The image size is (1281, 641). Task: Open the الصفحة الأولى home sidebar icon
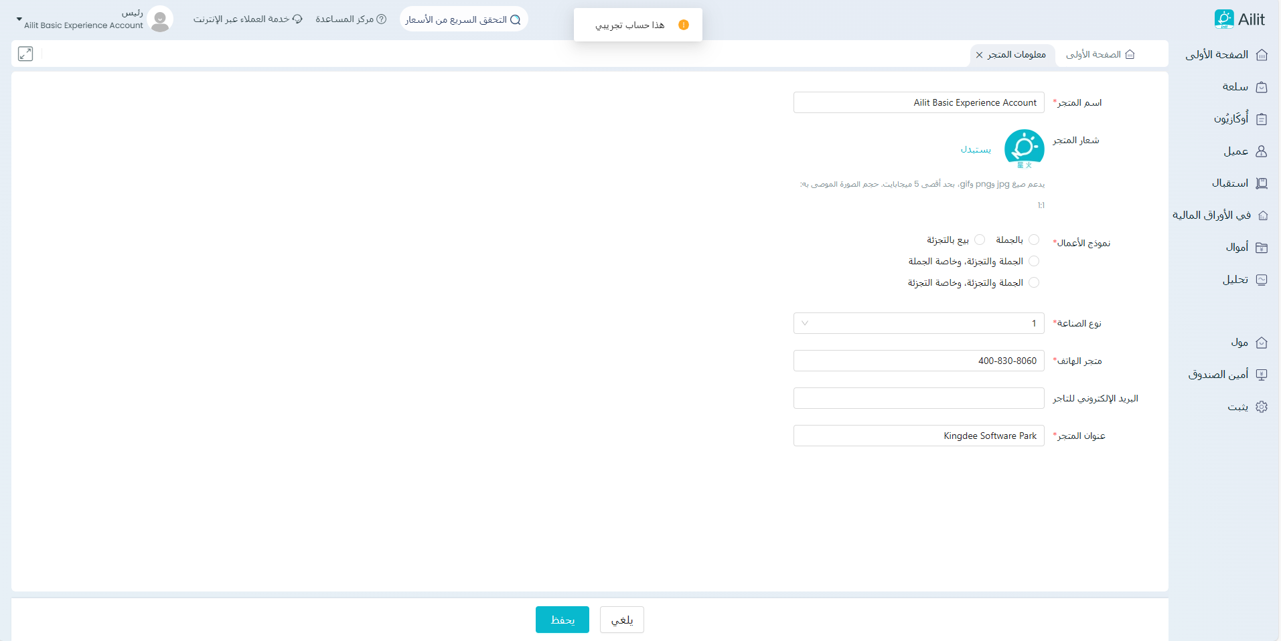point(1262,55)
